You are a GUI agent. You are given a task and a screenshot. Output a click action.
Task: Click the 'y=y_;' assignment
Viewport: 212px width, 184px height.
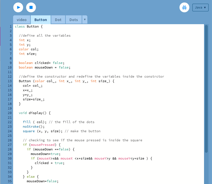click(x=28, y=95)
